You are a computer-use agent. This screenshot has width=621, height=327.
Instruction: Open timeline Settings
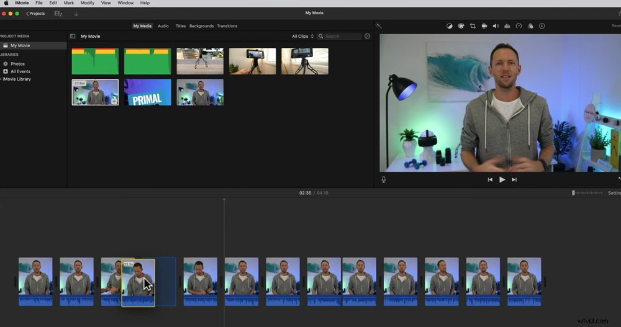pos(614,193)
